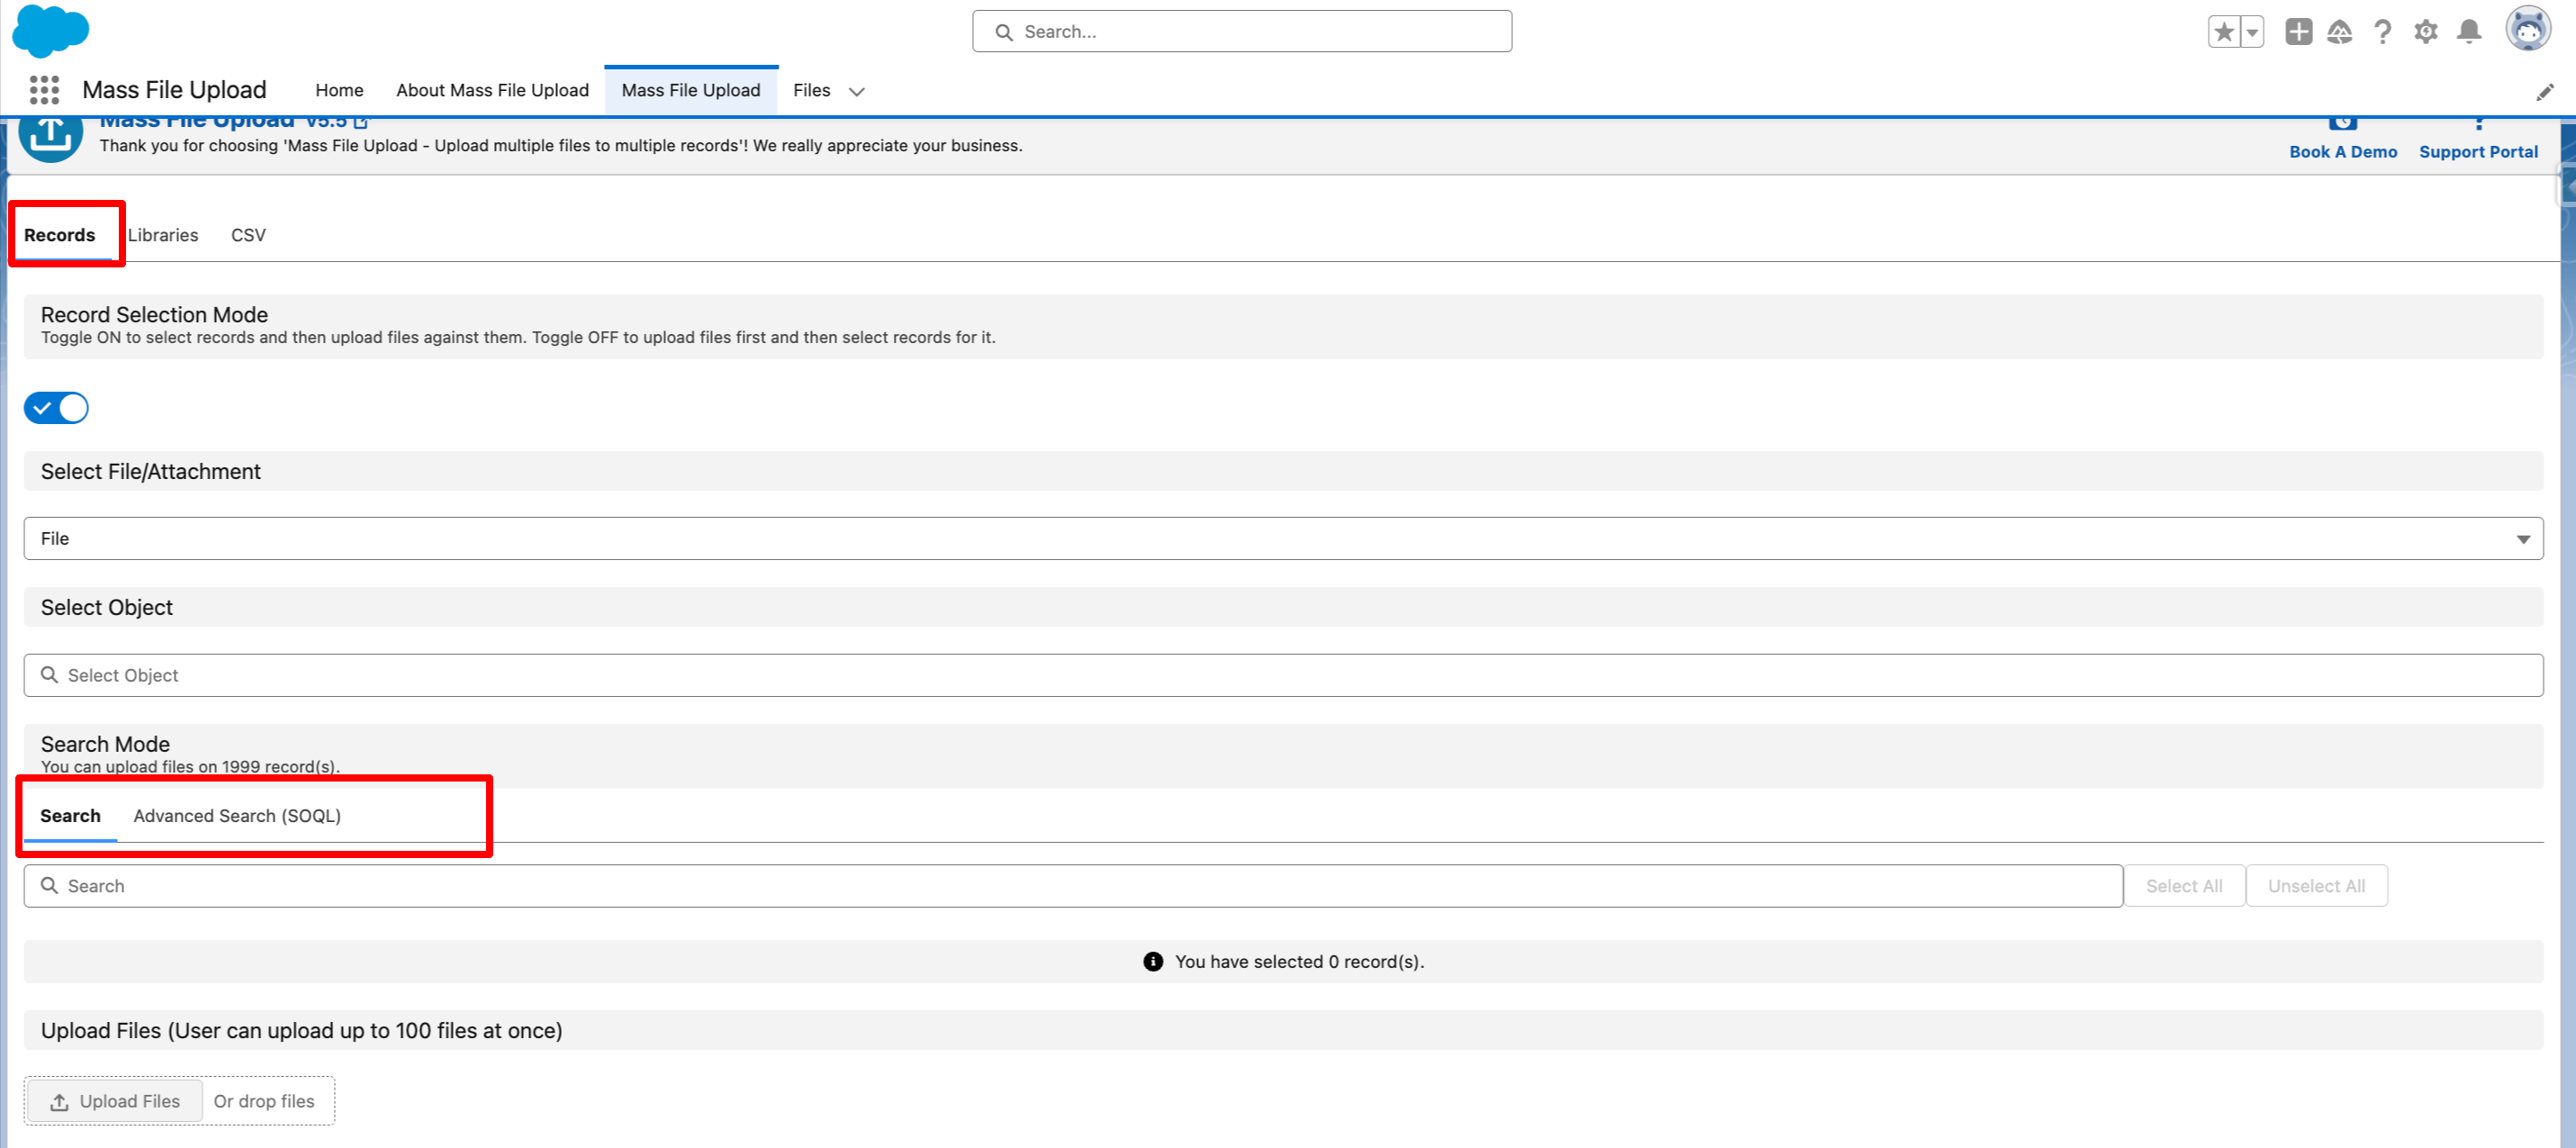Open the CSV tab
This screenshot has height=1148, width=2576.
[x=248, y=235]
